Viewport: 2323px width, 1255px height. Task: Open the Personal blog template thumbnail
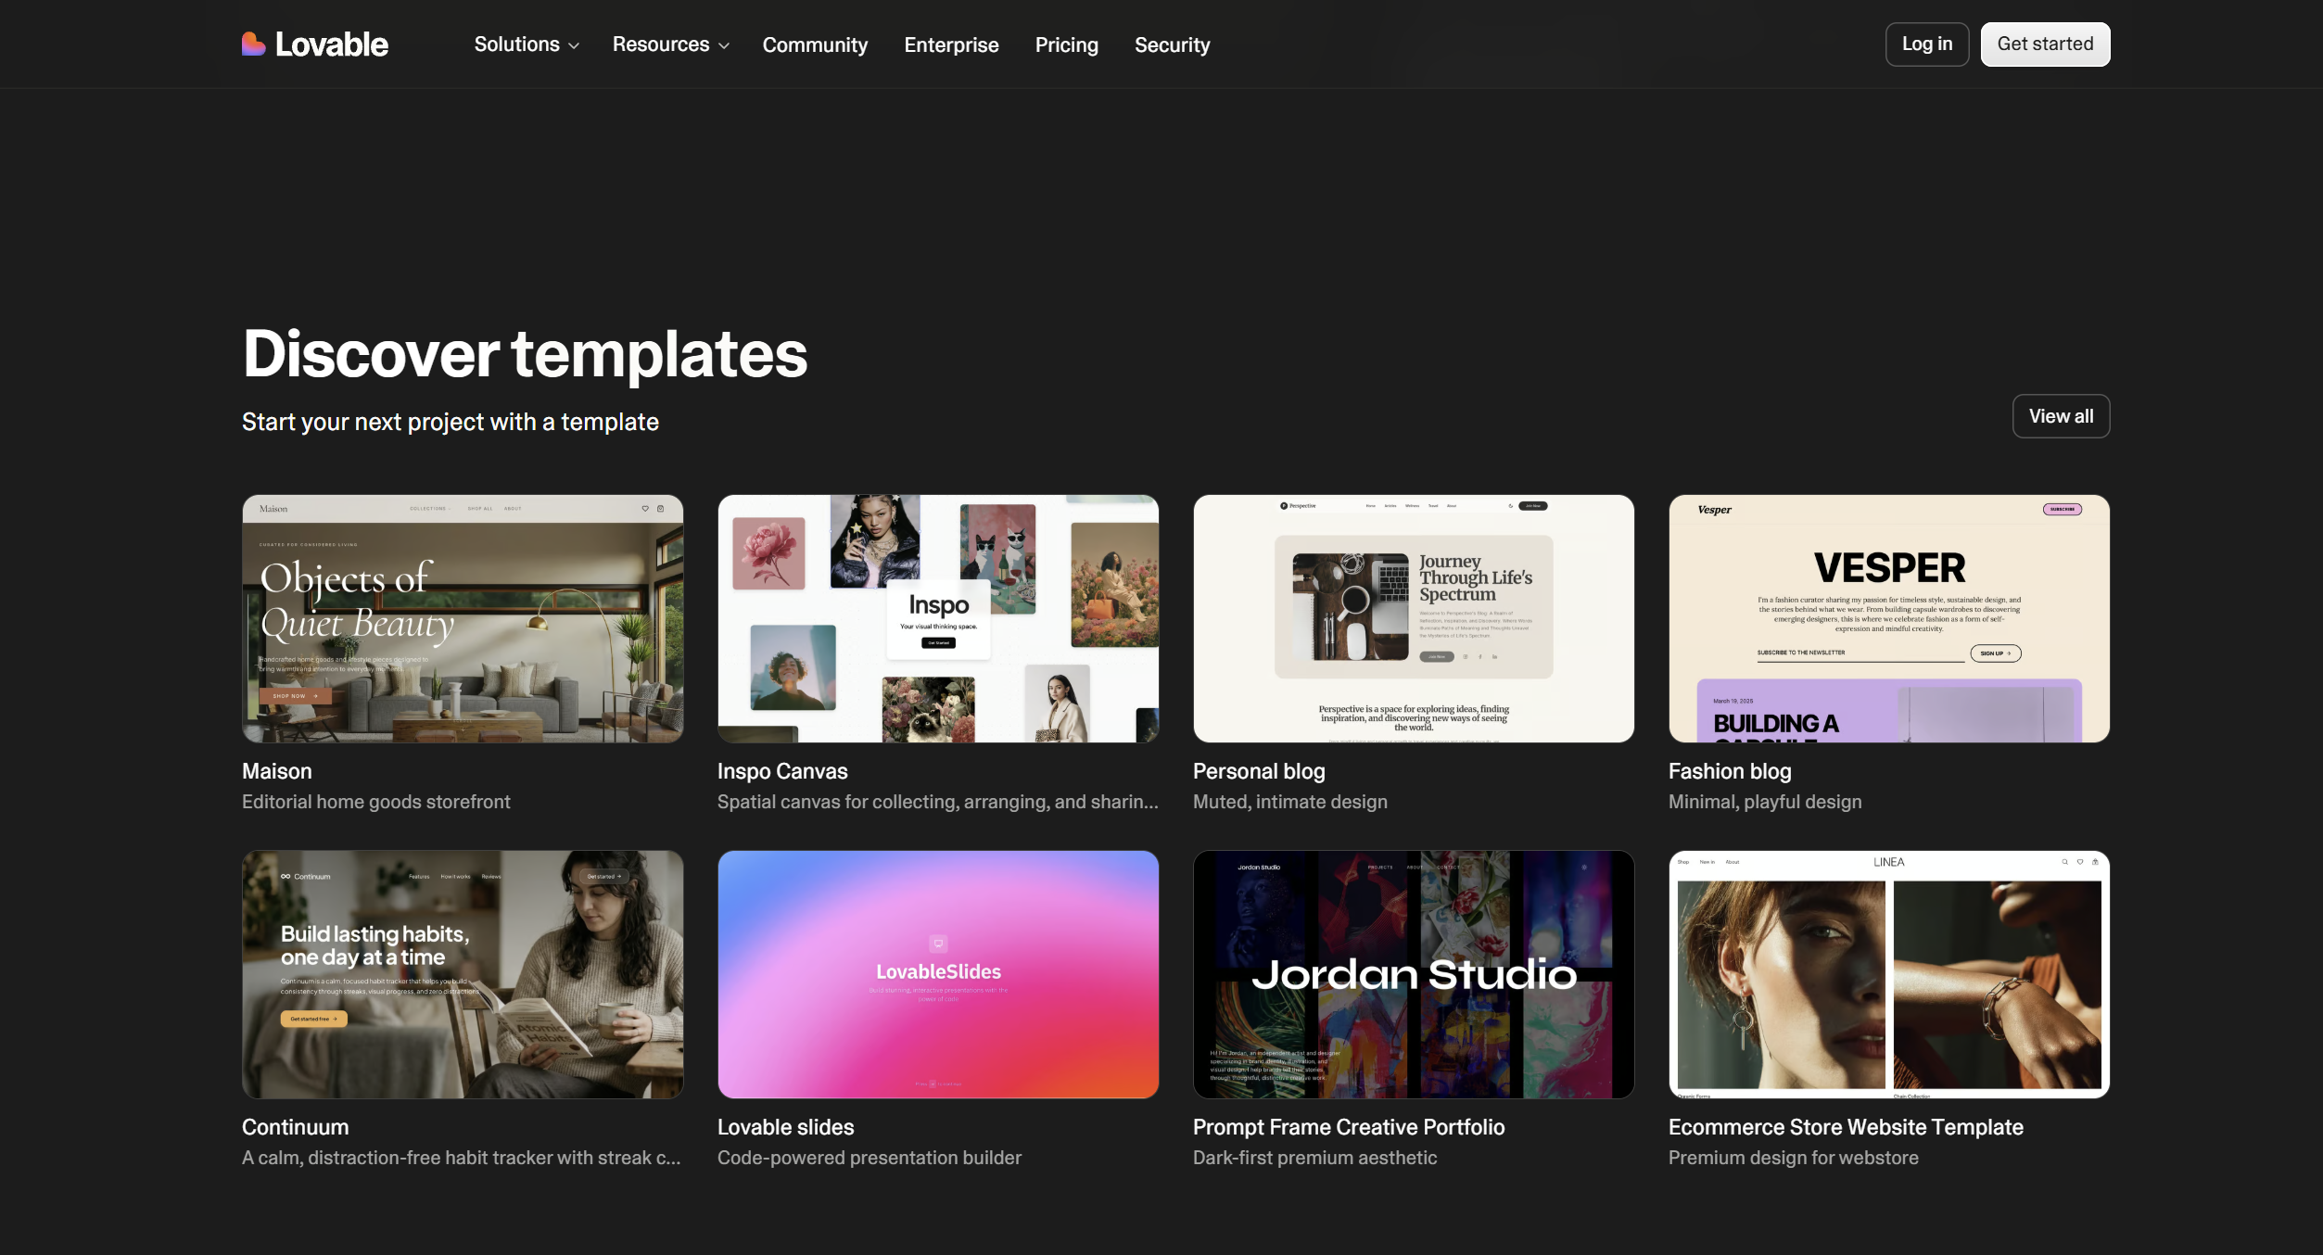(1414, 618)
